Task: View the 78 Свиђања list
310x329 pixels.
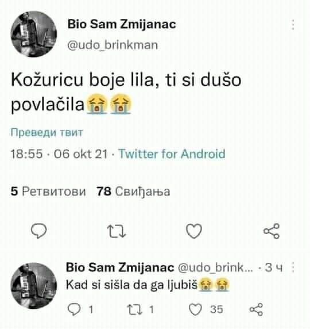Action: click(133, 192)
